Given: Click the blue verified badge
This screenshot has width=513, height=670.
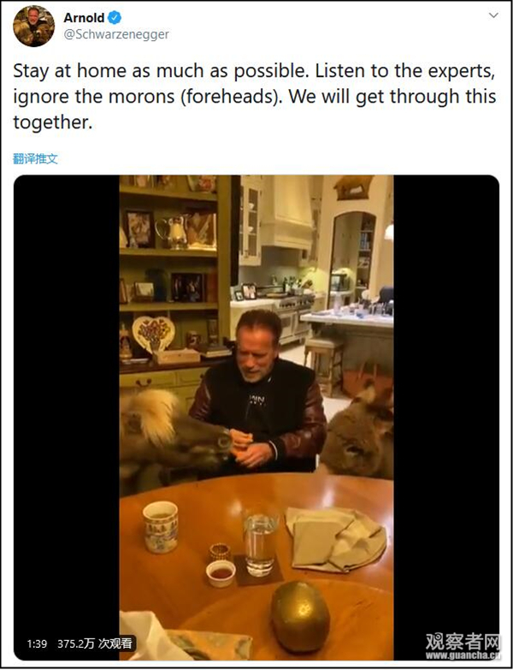Looking at the screenshot, I should click(115, 18).
